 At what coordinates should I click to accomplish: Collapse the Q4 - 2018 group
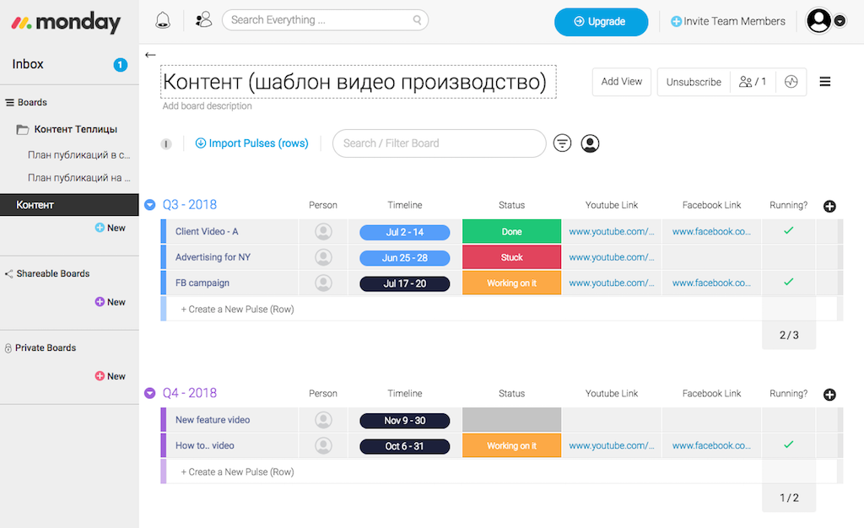150,393
